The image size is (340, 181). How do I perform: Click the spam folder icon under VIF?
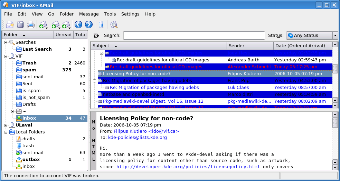point(19,70)
